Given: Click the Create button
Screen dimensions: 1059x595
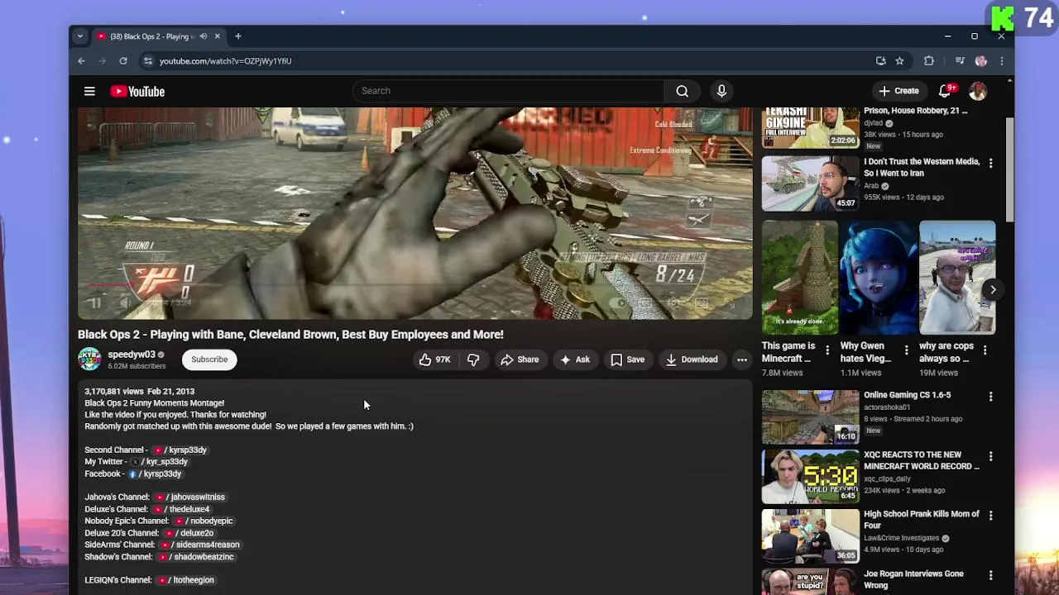Looking at the screenshot, I should [898, 91].
